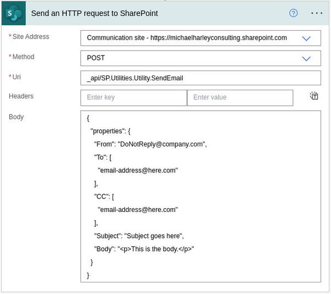Click the Uri label

pyautogui.click(x=17, y=77)
